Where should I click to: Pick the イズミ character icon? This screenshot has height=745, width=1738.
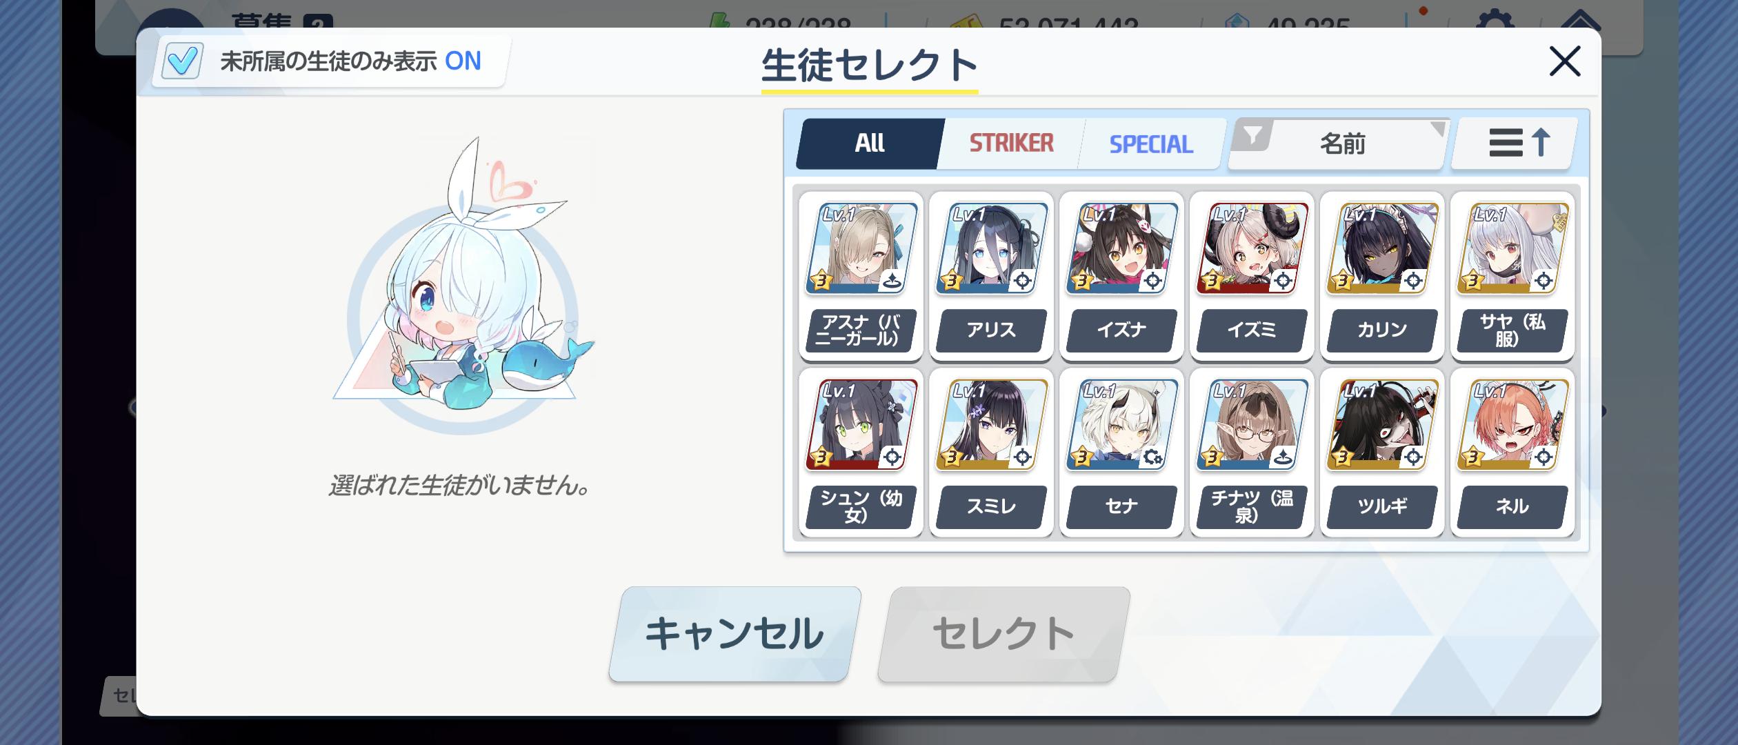click(1252, 248)
